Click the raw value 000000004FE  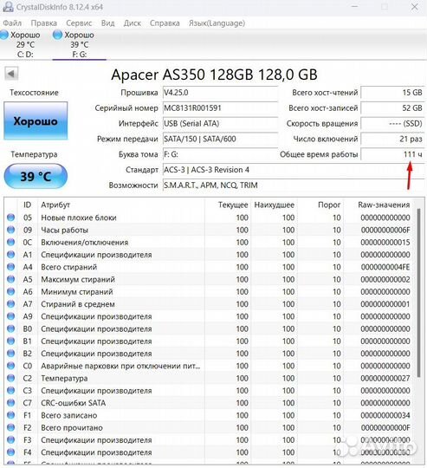click(385, 267)
